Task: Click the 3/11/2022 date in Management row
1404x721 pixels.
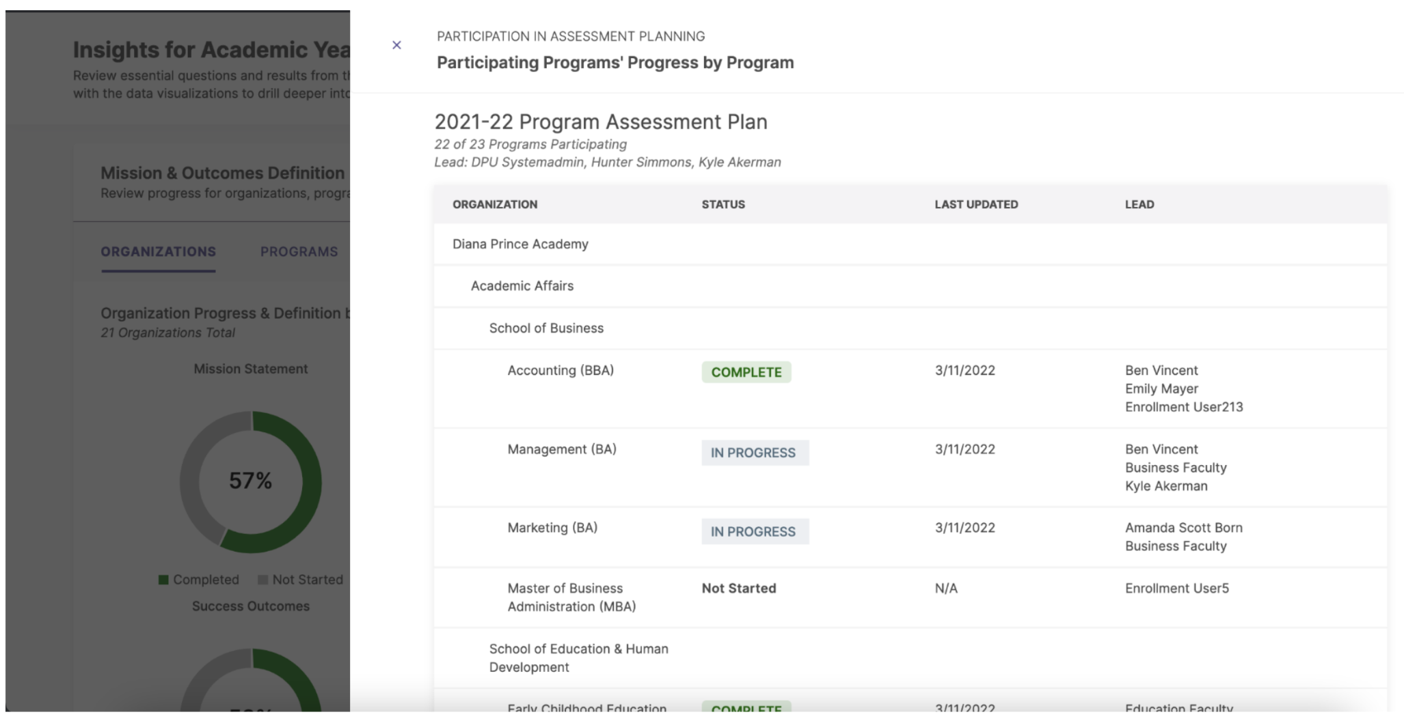Action: coord(964,449)
